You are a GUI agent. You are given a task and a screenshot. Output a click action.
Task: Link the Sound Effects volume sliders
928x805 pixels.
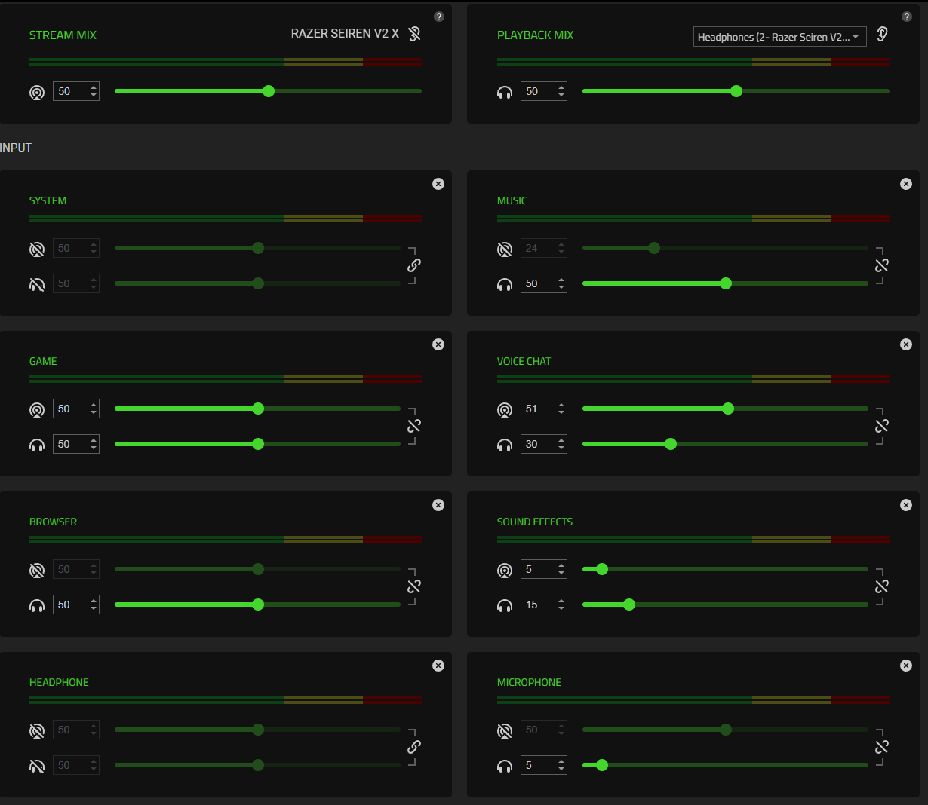click(882, 586)
